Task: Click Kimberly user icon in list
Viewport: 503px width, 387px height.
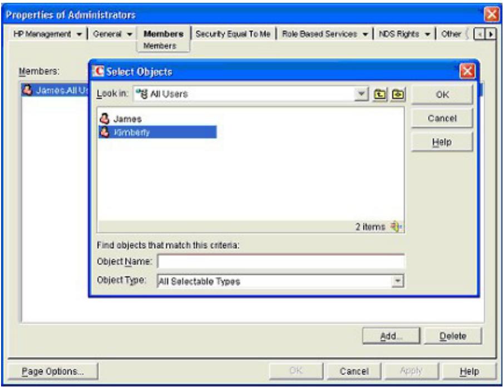Action: (x=105, y=132)
